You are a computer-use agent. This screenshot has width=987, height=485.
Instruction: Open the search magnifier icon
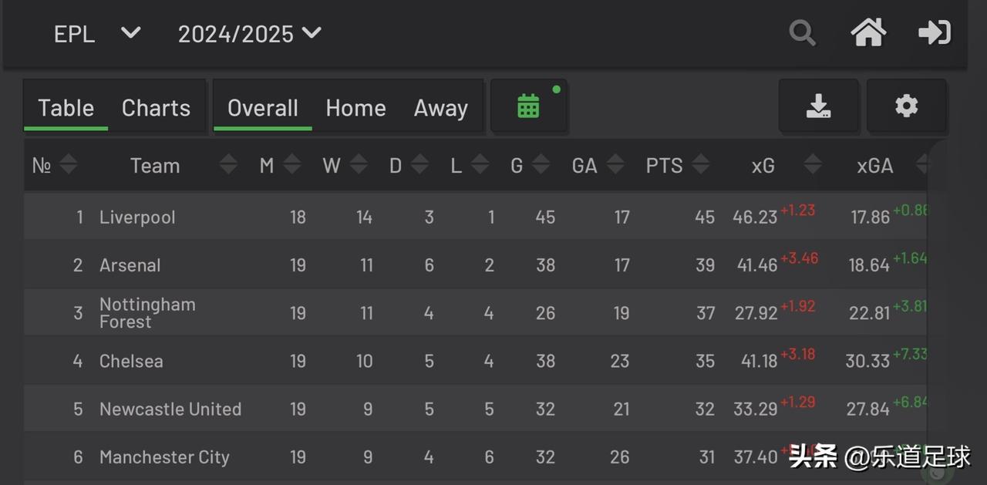pos(802,34)
